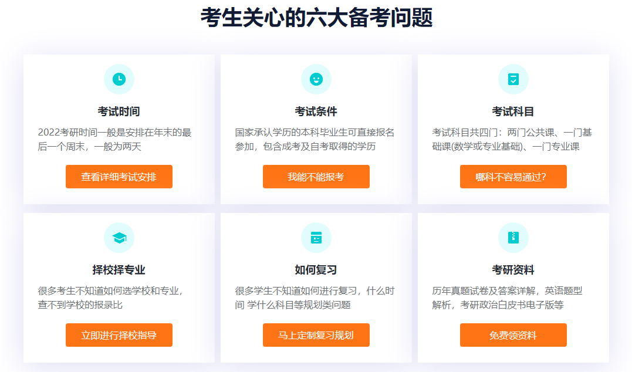Click the checklist icon above 考试科目
632x372 pixels.
coord(513,79)
